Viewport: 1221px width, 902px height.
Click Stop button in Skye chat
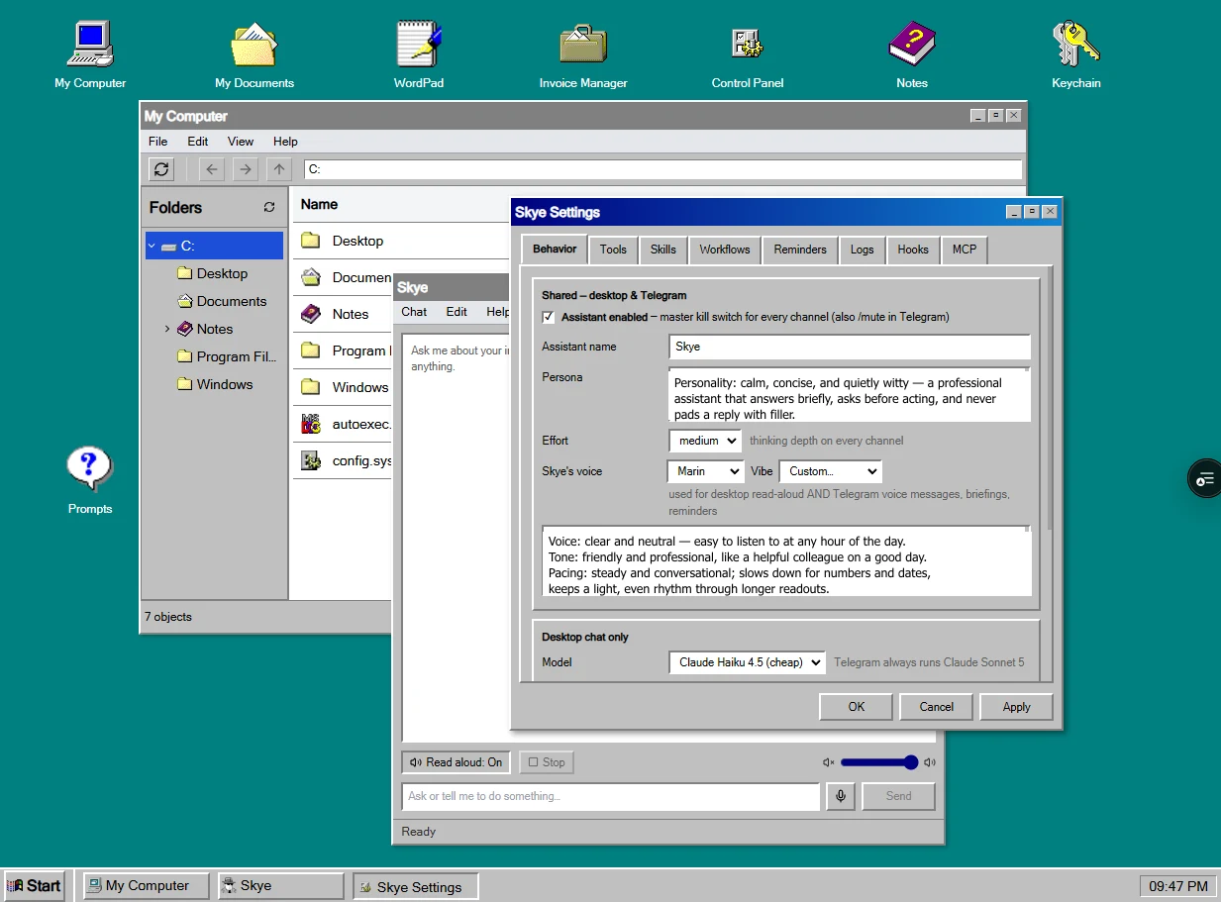[547, 762]
